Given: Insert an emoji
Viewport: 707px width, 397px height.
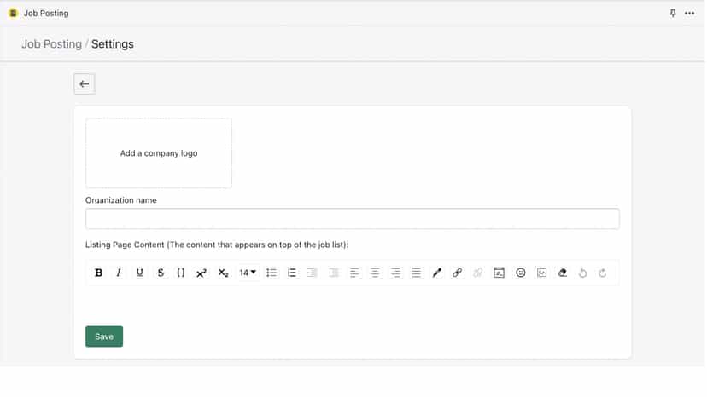Looking at the screenshot, I should tap(521, 273).
